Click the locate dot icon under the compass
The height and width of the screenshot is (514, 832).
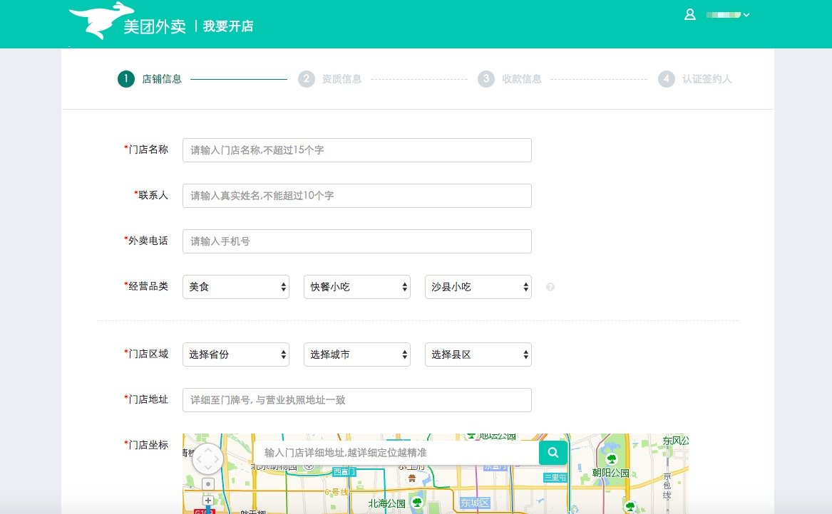click(207, 482)
